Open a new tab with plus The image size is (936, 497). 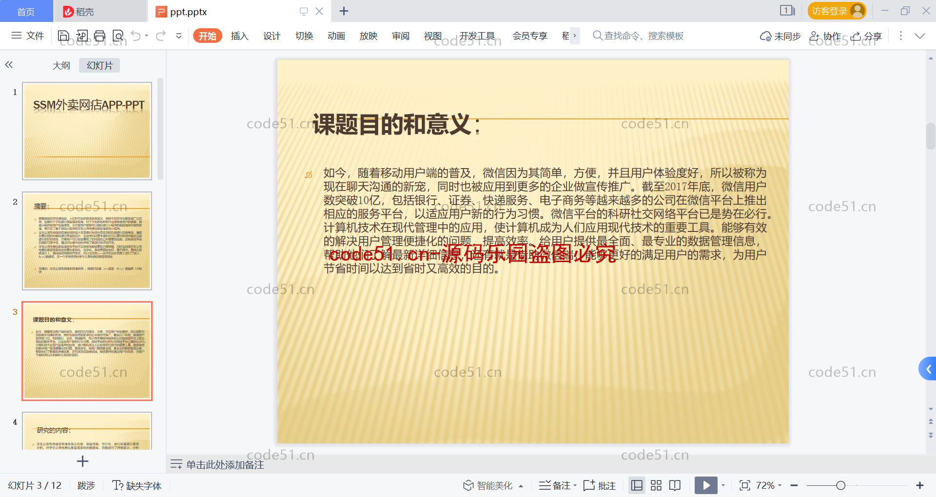click(x=344, y=11)
